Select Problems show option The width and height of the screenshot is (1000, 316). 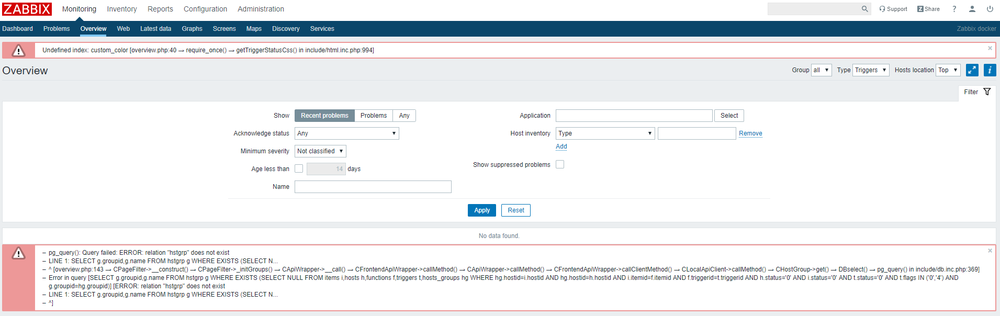374,116
